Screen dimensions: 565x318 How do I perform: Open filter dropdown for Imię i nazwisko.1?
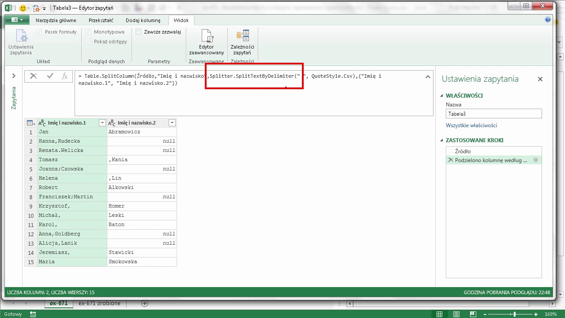[102, 123]
